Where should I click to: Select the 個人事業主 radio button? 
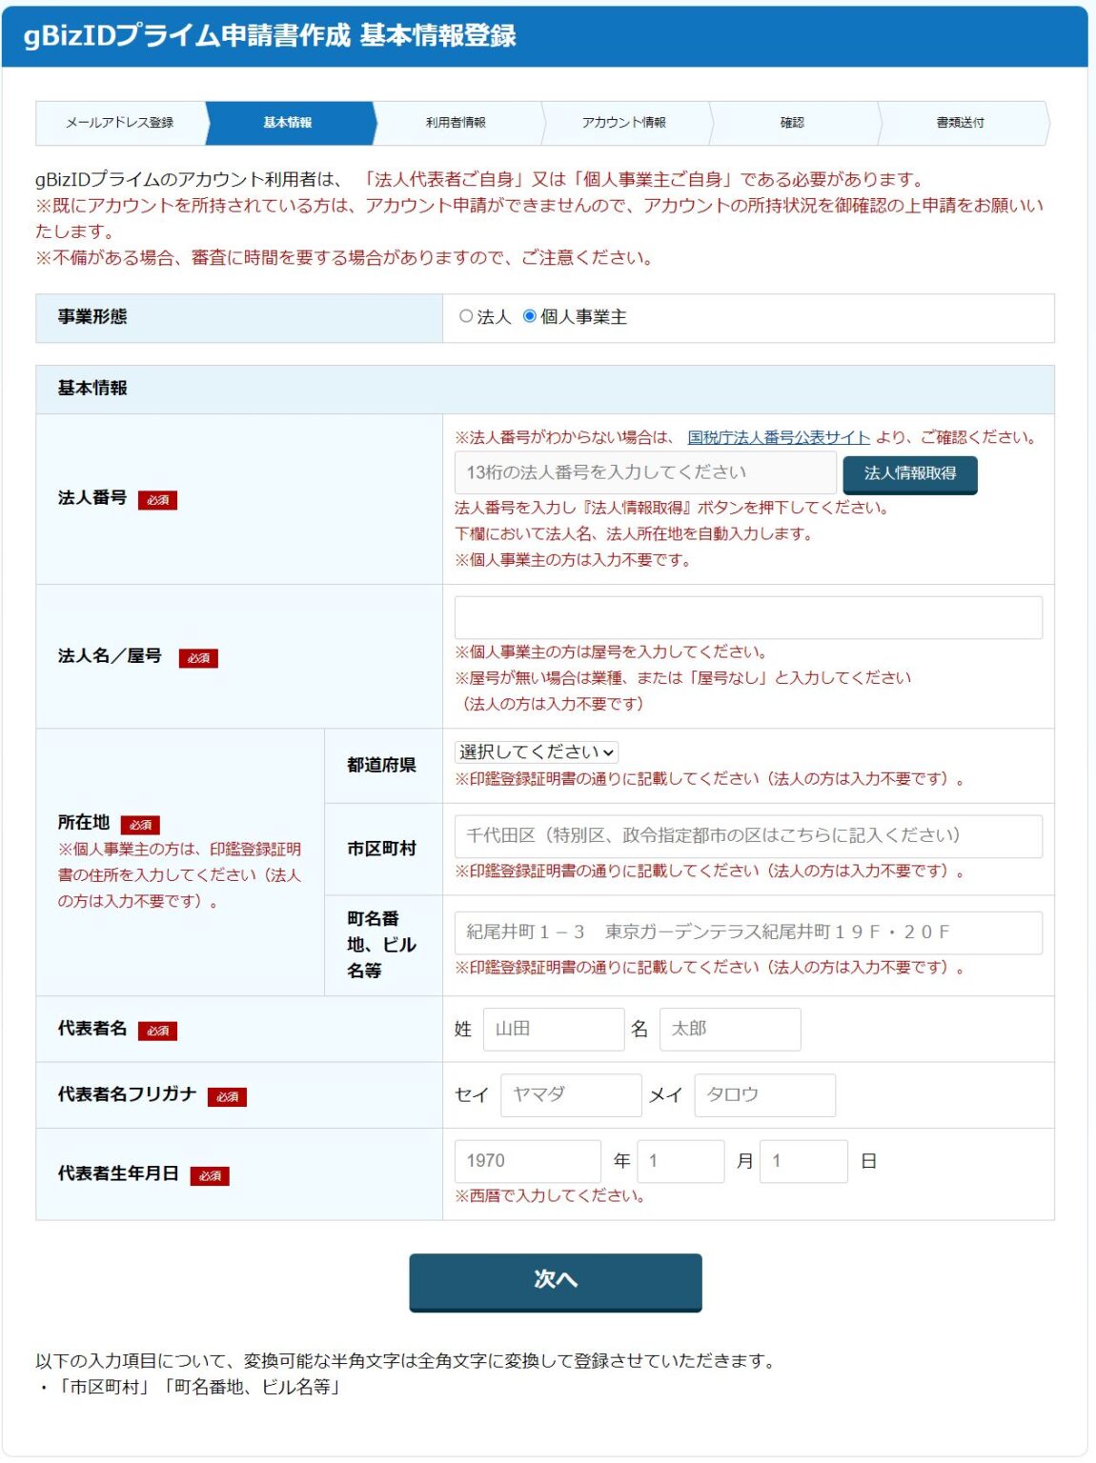pyautogui.click(x=528, y=319)
